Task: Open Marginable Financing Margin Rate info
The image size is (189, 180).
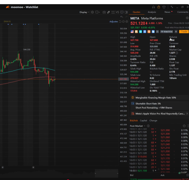Action: click(159, 98)
